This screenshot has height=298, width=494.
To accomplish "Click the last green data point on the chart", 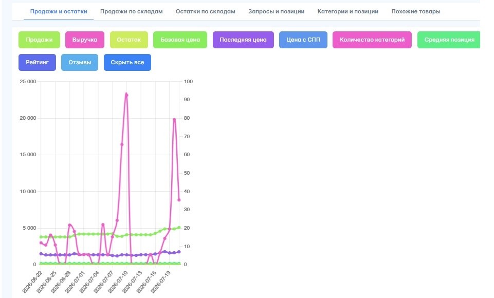I will (x=179, y=228).
